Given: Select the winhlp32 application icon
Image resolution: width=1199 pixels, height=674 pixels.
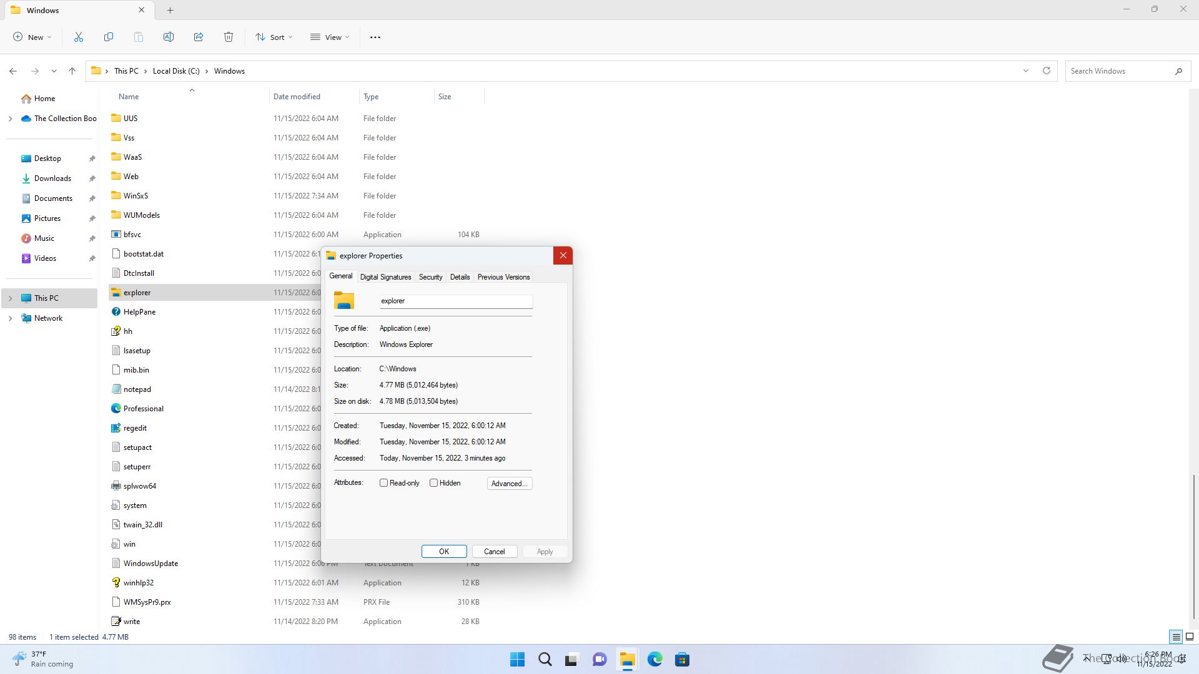Looking at the screenshot, I should coord(116,583).
